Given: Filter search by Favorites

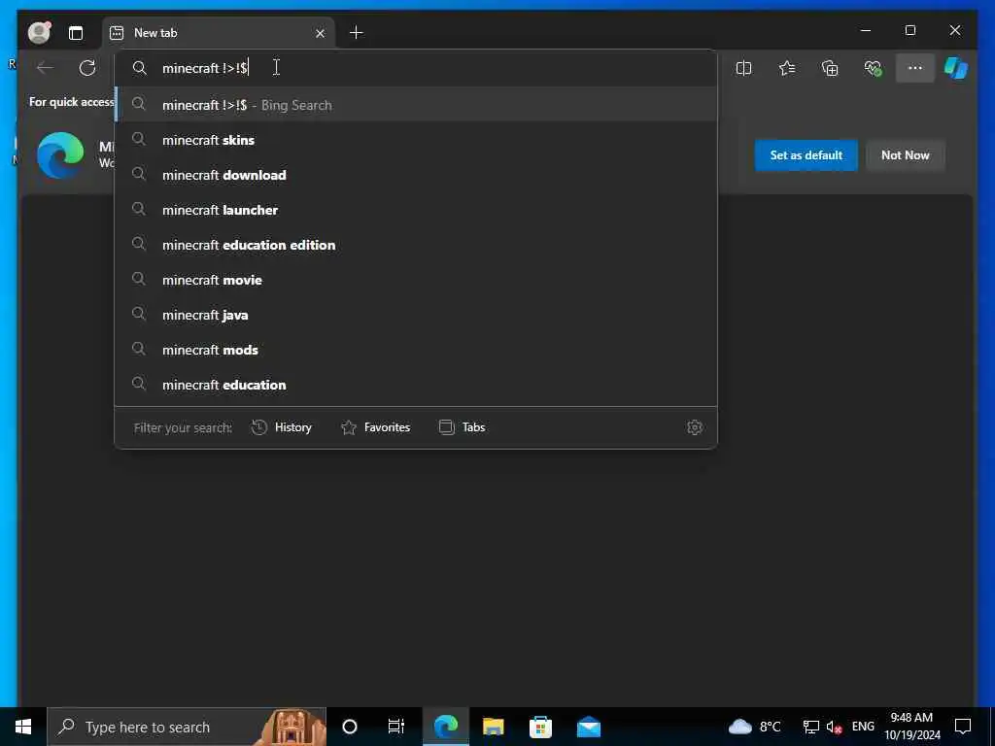Looking at the screenshot, I should click(x=376, y=427).
